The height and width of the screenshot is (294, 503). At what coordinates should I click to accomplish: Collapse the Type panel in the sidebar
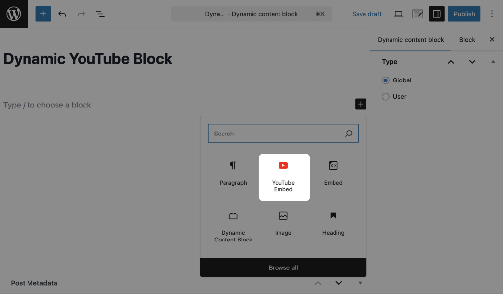pyautogui.click(x=493, y=61)
